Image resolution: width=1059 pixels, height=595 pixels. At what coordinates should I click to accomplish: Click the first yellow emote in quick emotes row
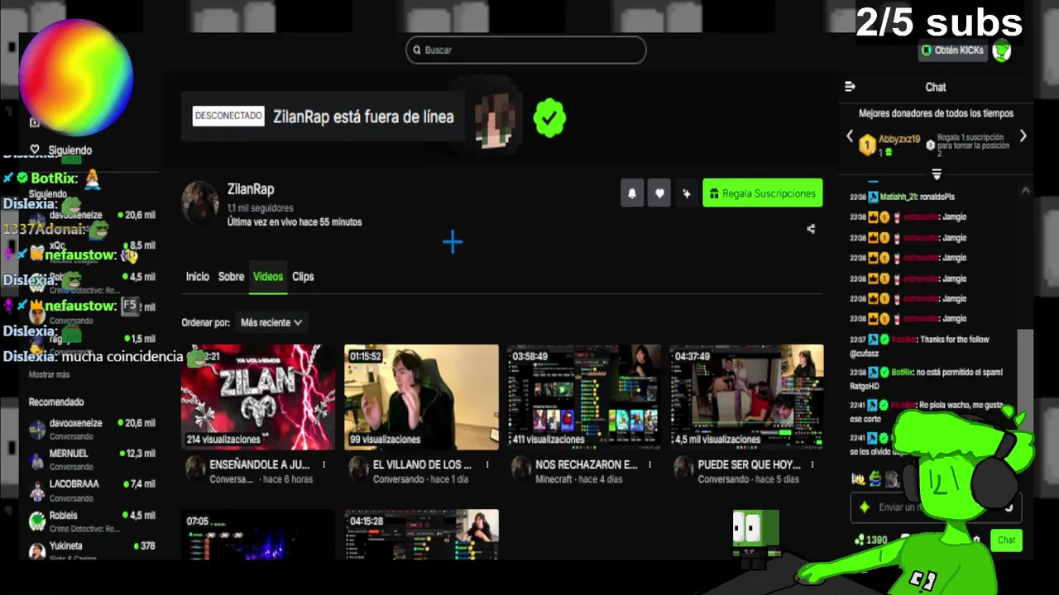tap(858, 478)
